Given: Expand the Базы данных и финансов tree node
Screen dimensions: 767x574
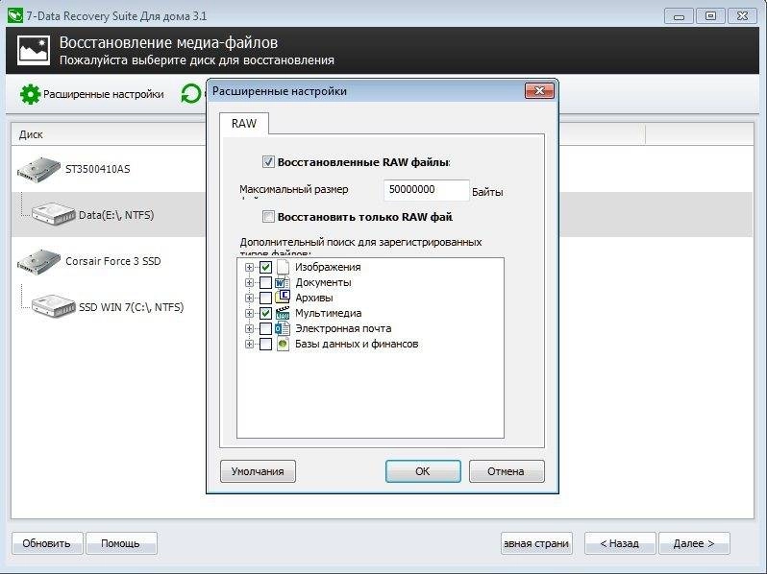Looking at the screenshot, I should click(249, 344).
